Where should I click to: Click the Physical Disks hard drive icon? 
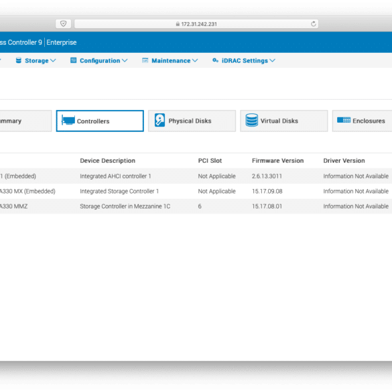point(159,120)
